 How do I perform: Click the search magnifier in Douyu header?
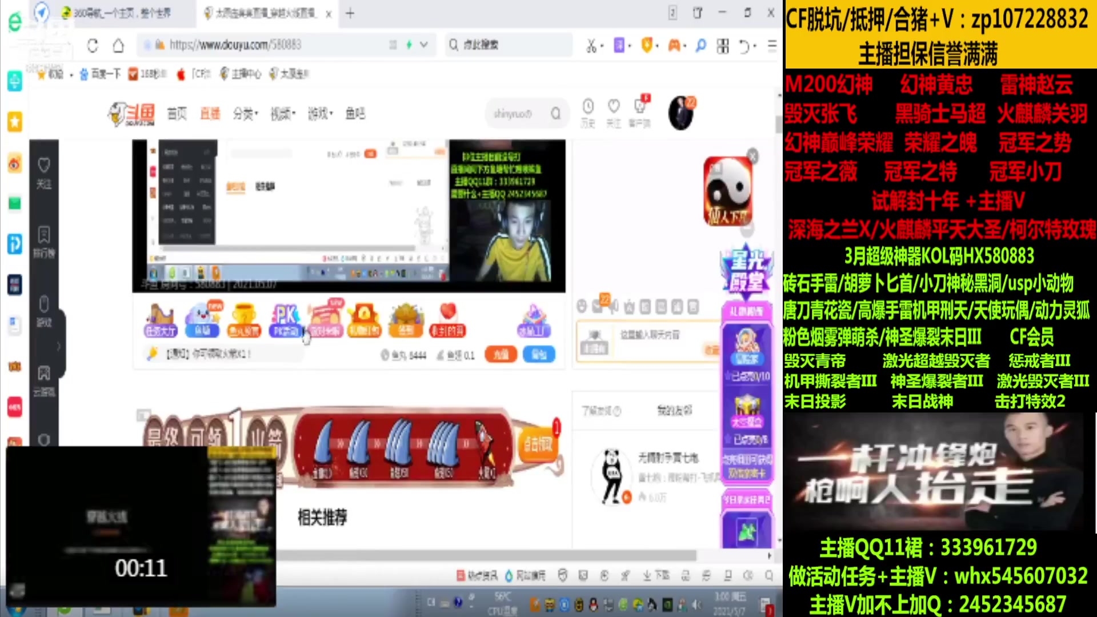click(x=555, y=114)
